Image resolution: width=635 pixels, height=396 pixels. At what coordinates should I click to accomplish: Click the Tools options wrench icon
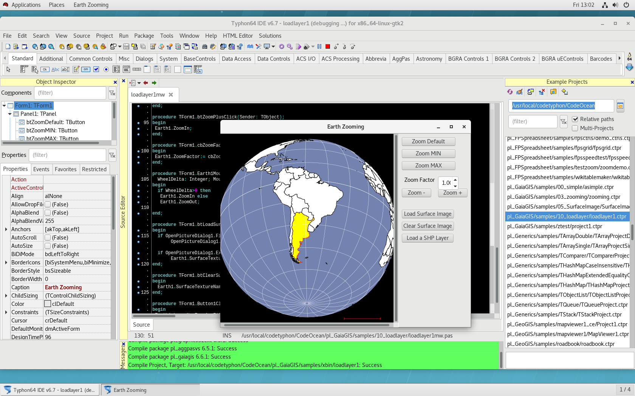(x=259, y=46)
